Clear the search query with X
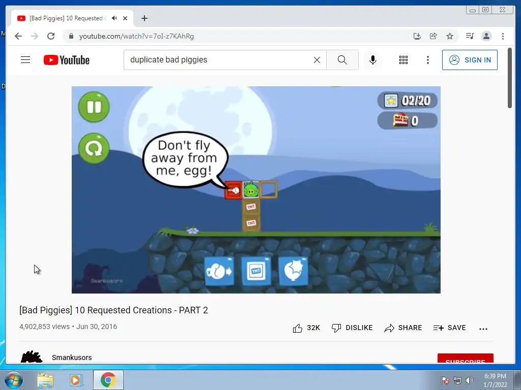 click(317, 60)
